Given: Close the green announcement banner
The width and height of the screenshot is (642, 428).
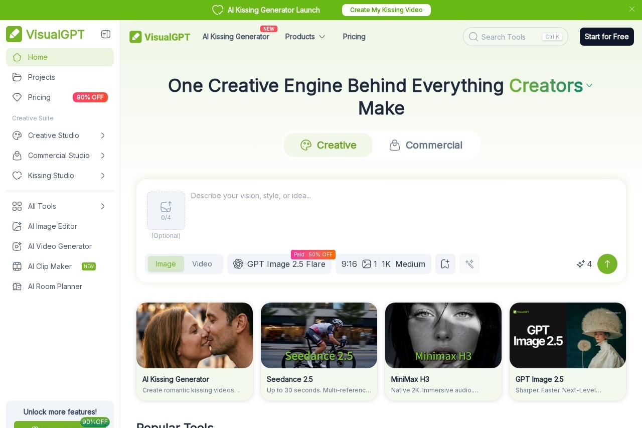Looking at the screenshot, I should [632, 9].
